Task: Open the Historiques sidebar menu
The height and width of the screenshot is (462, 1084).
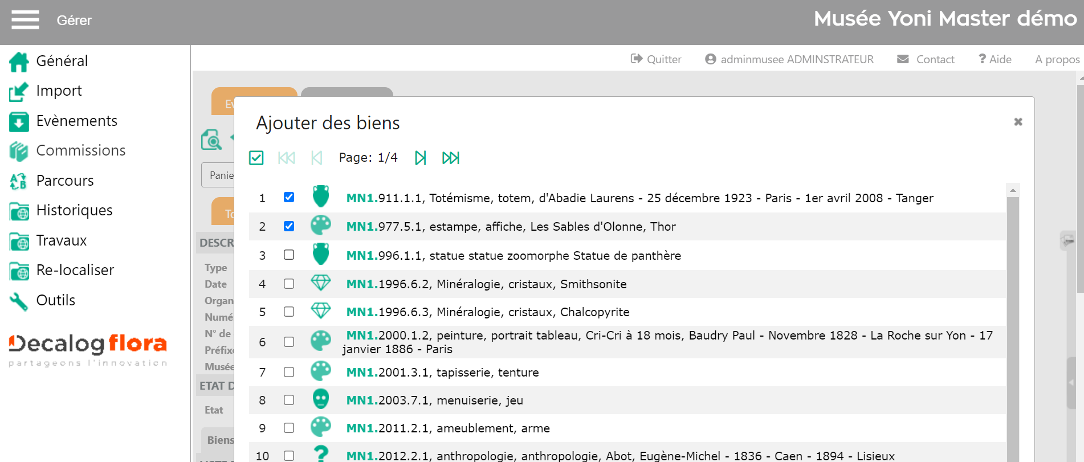Action: [74, 210]
